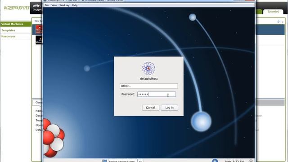Click the defaultslhost atom logo icon

coord(148,68)
